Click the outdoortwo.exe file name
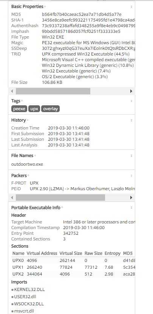 pyautogui.click(x=27, y=164)
